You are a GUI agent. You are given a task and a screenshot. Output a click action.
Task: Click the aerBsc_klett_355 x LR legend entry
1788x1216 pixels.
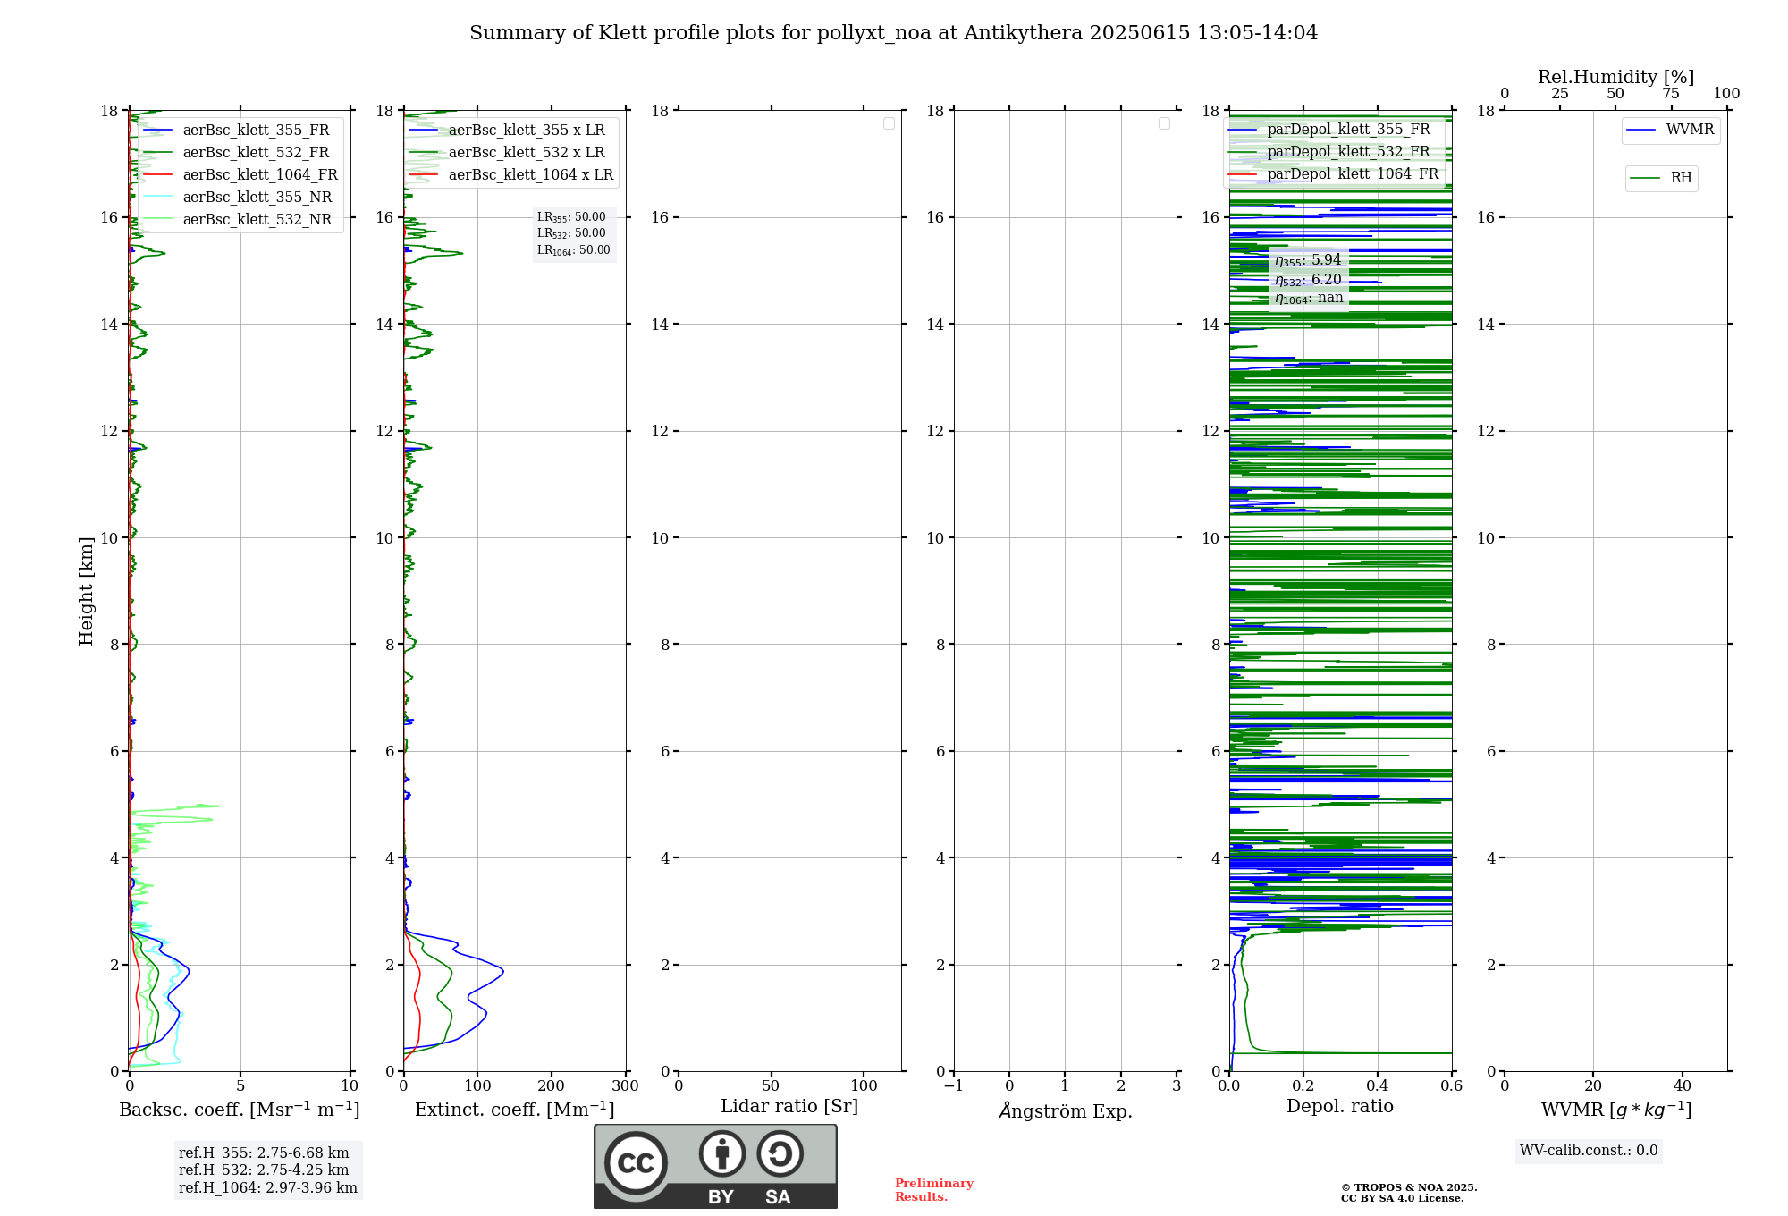(507, 131)
